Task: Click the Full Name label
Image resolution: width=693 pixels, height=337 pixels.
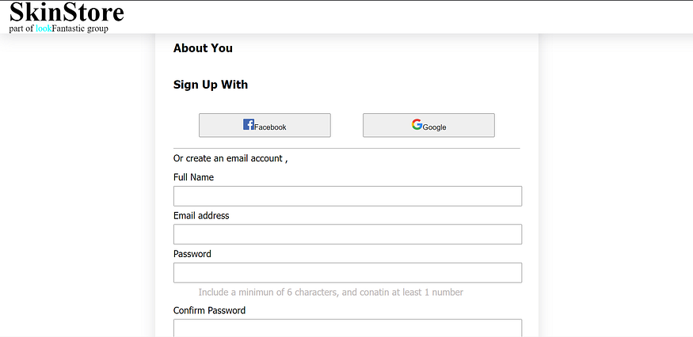Action: click(x=193, y=177)
